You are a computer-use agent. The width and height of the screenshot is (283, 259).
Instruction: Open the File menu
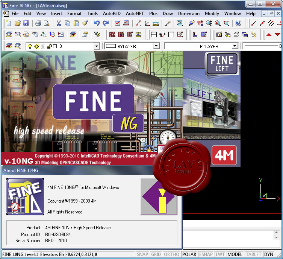(x=15, y=14)
